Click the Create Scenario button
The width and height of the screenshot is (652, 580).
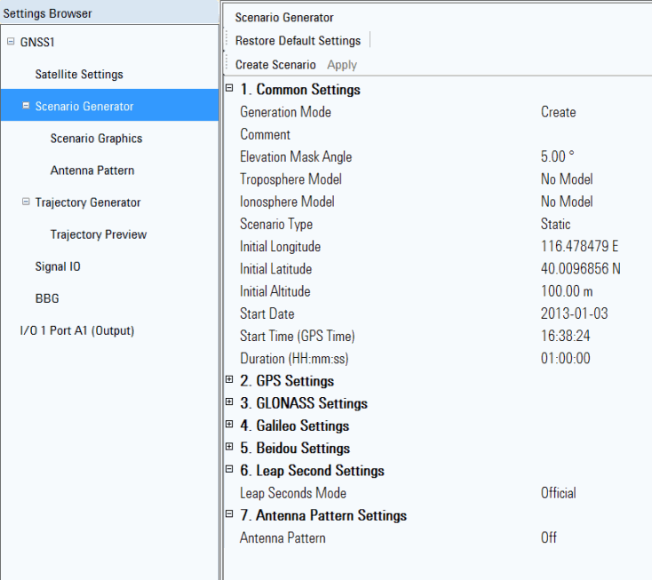click(275, 65)
